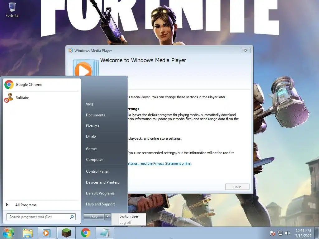319x239 pixels.
Task: Open the VM1 user folder
Action: pos(89,104)
